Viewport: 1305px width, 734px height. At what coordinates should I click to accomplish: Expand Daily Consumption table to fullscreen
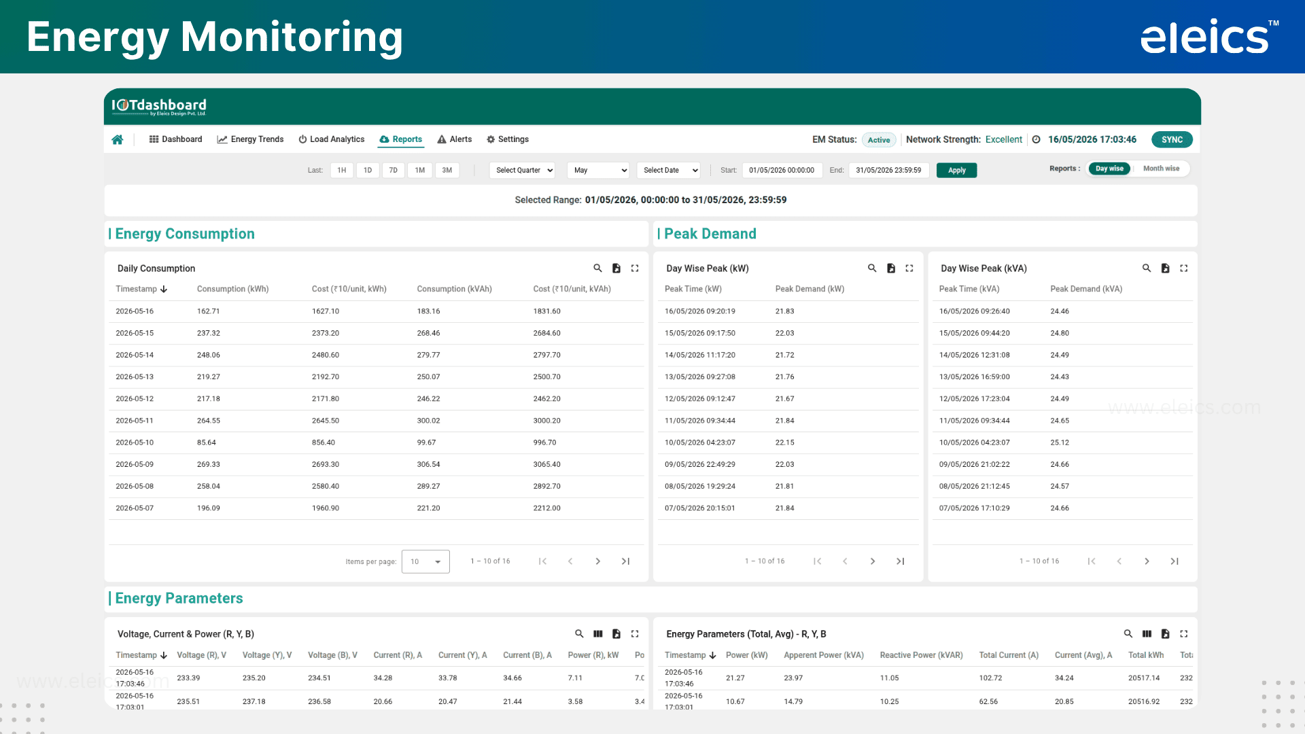point(635,268)
